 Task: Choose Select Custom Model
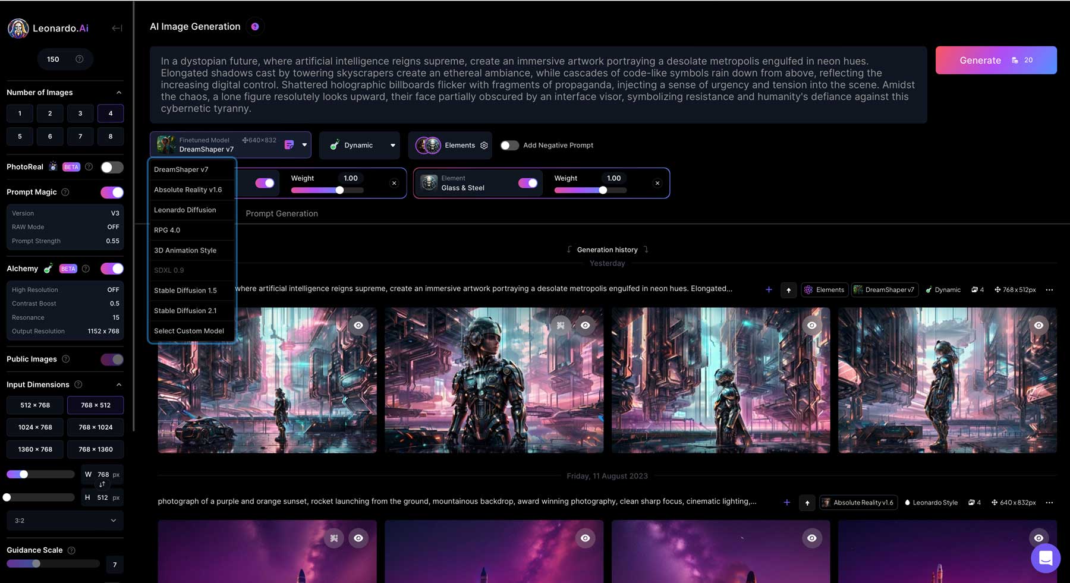(x=188, y=331)
